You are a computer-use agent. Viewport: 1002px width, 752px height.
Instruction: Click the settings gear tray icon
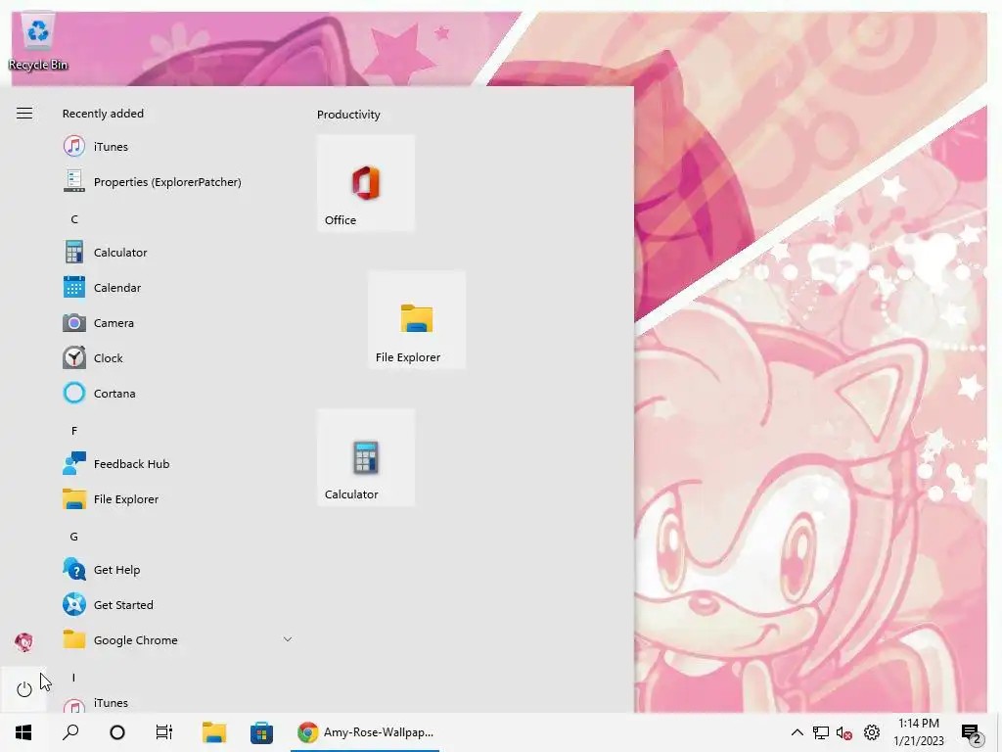[x=872, y=732]
